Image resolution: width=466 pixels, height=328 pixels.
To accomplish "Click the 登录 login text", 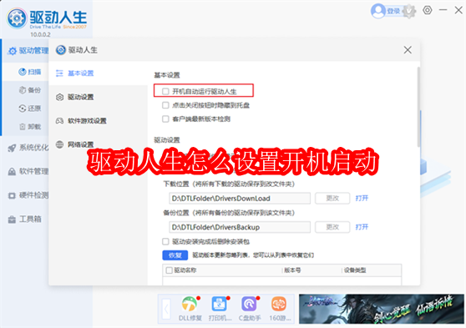I will pos(393,12).
